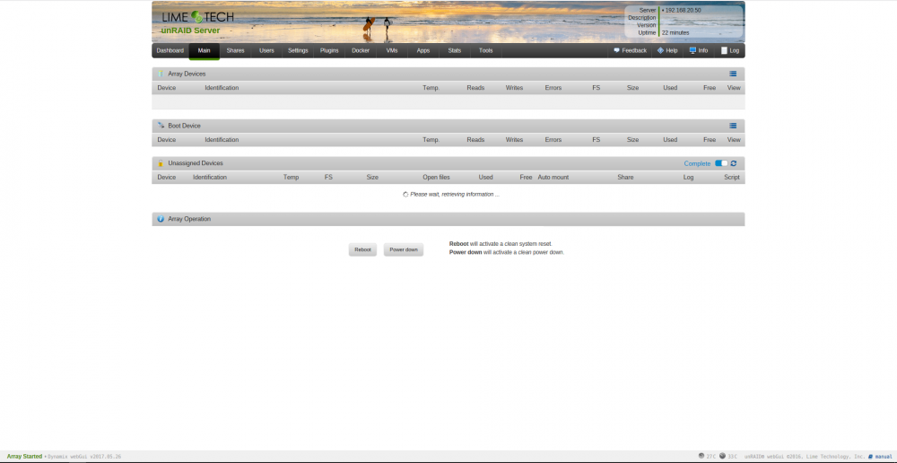897x463 pixels.
Task: Click the manual book icon in the footer
Action: tap(871, 457)
